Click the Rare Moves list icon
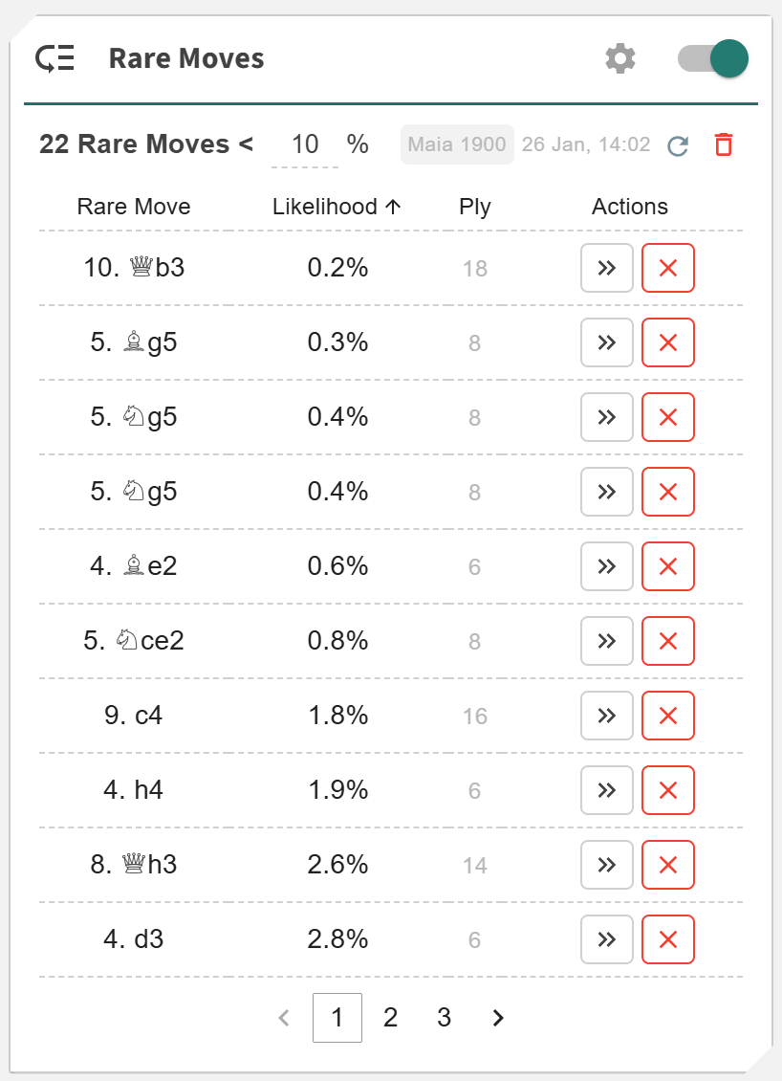The height and width of the screenshot is (1081, 782). click(x=55, y=59)
